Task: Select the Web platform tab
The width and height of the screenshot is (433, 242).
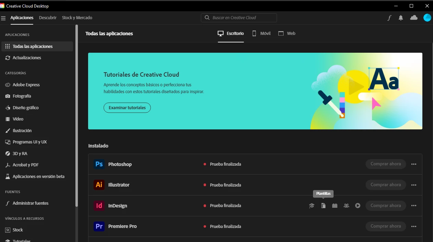Action: [x=287, y=34]
